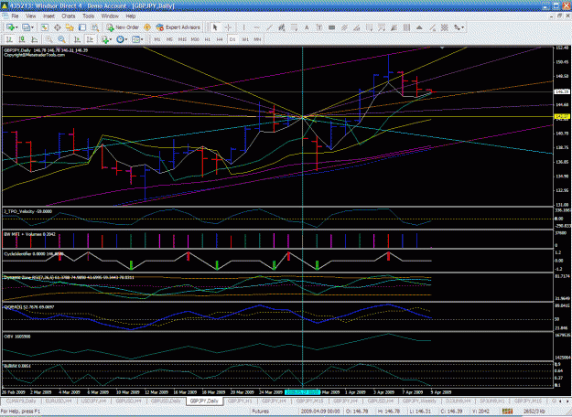Viewport: 572px width, 417px height.
Task: Open the Strategy Tester icon
Action: tap(95, 27)
